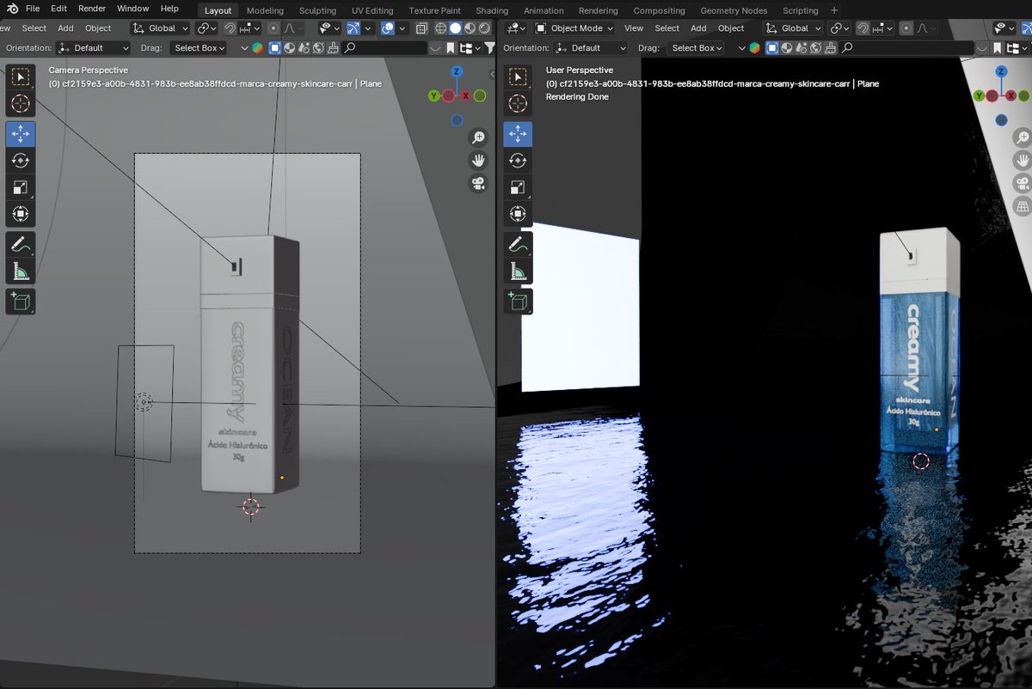Open the Render menu

(92, 9)
